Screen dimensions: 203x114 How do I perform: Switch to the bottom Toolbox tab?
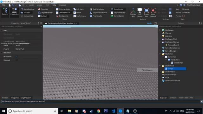tap(5, 98)
